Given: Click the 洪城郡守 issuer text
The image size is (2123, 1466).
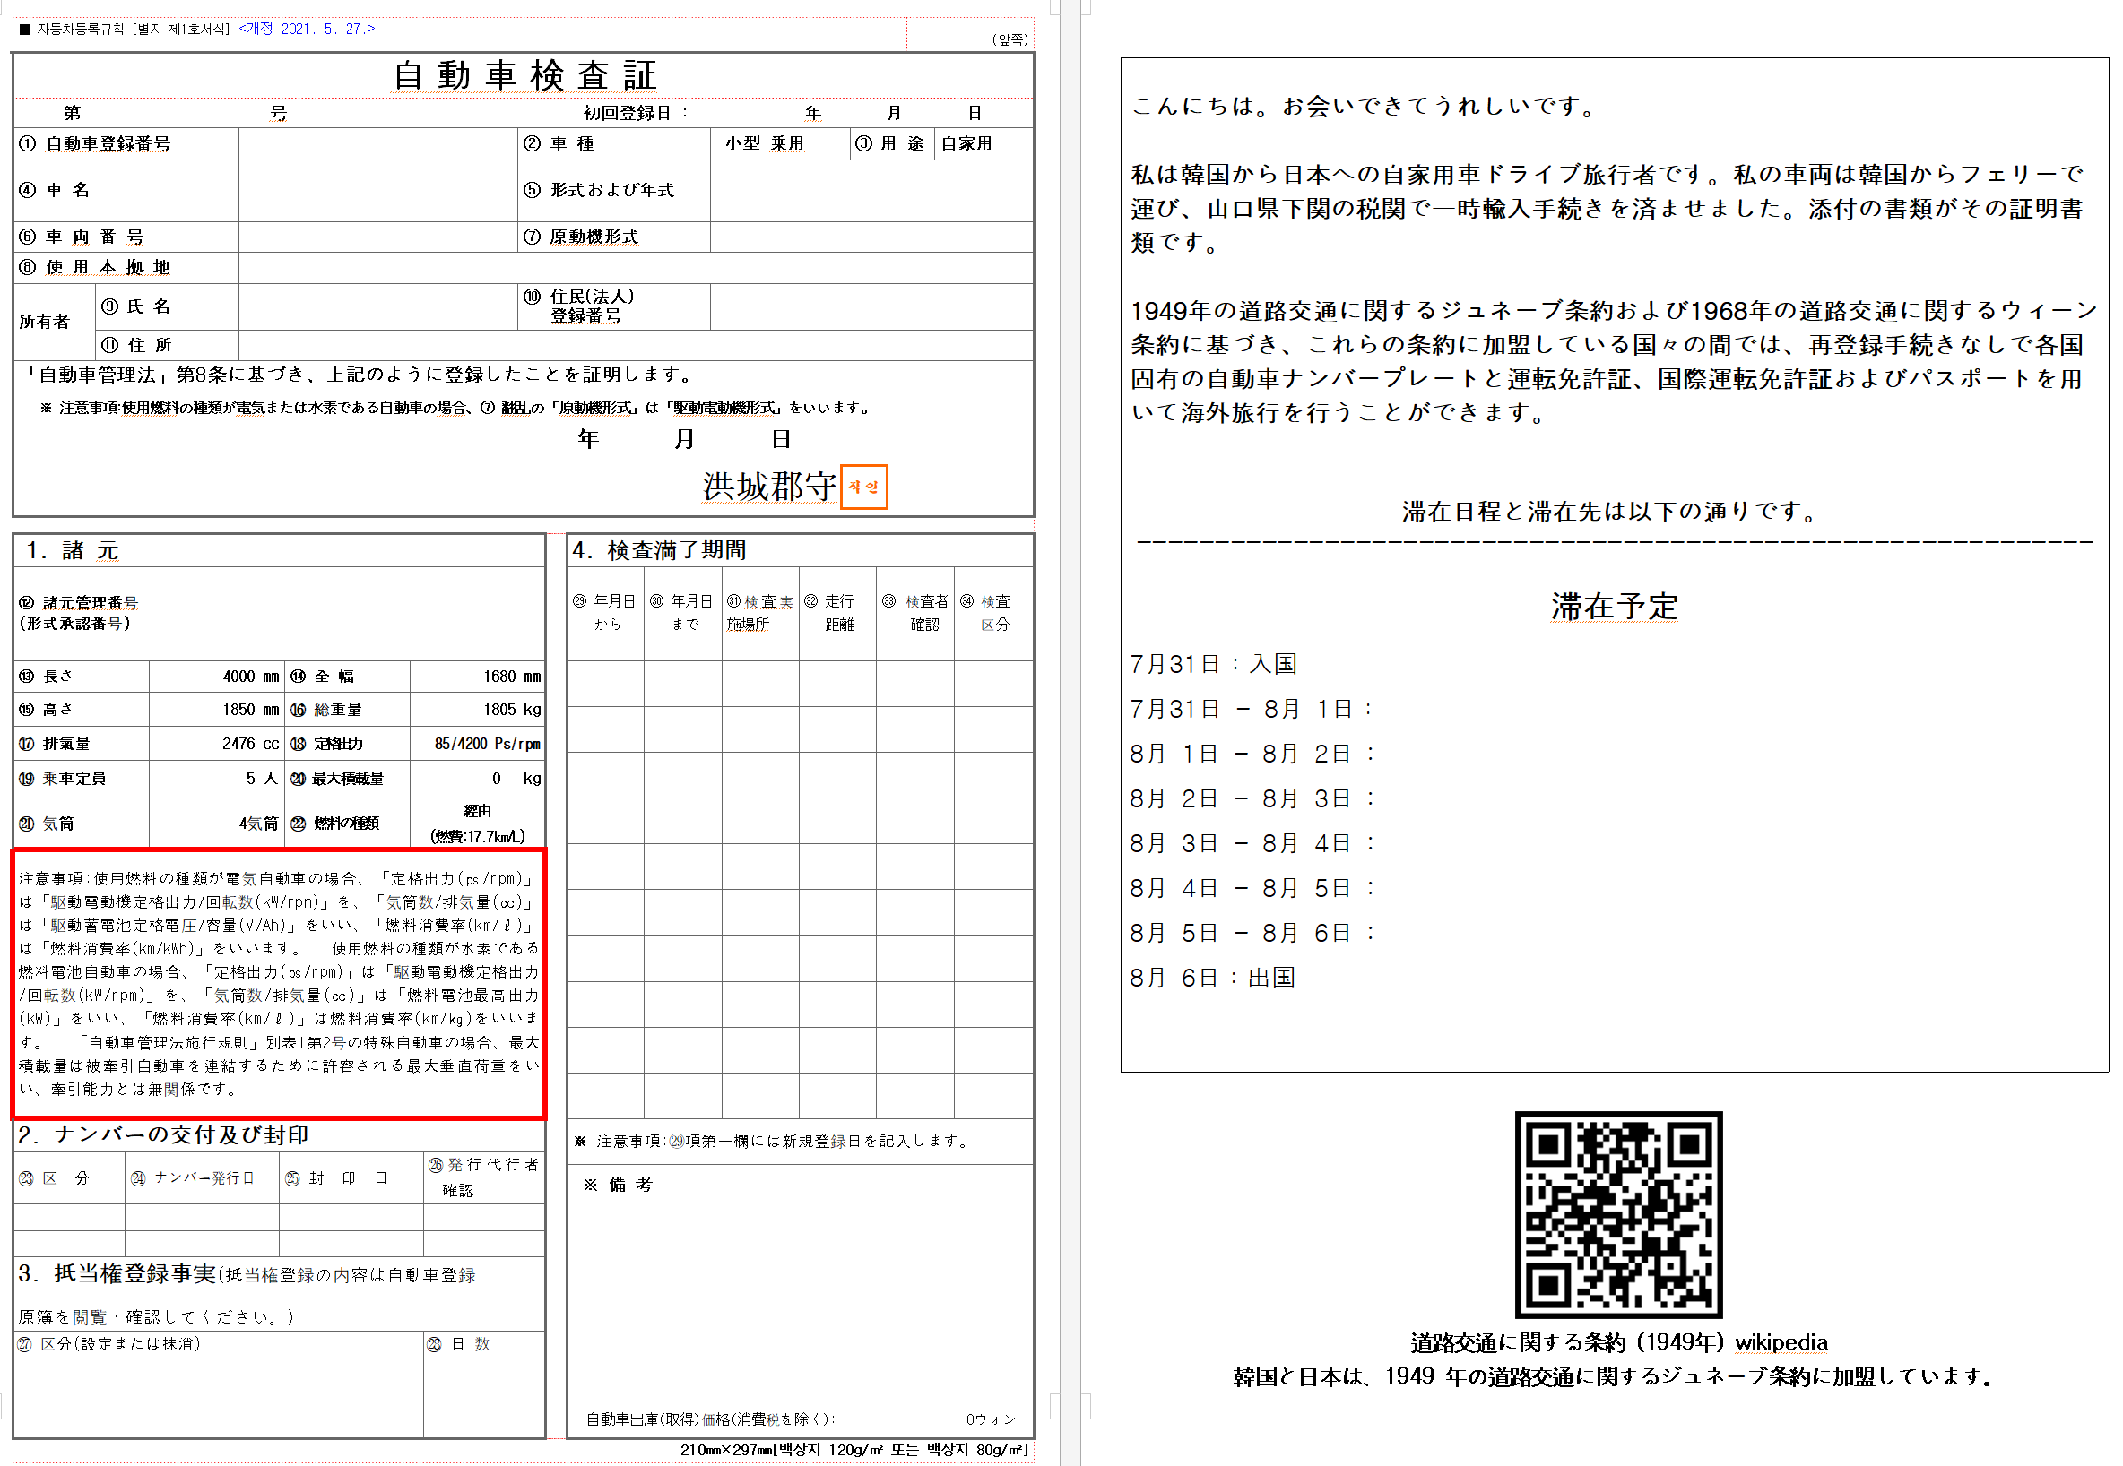Looking at the screenshot, I should coord(768,487).
